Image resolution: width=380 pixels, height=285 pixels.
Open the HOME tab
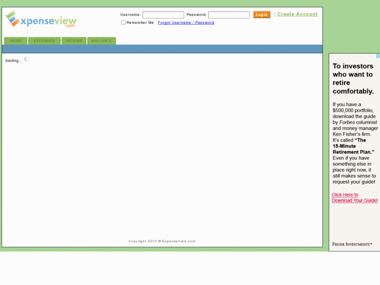16,41
